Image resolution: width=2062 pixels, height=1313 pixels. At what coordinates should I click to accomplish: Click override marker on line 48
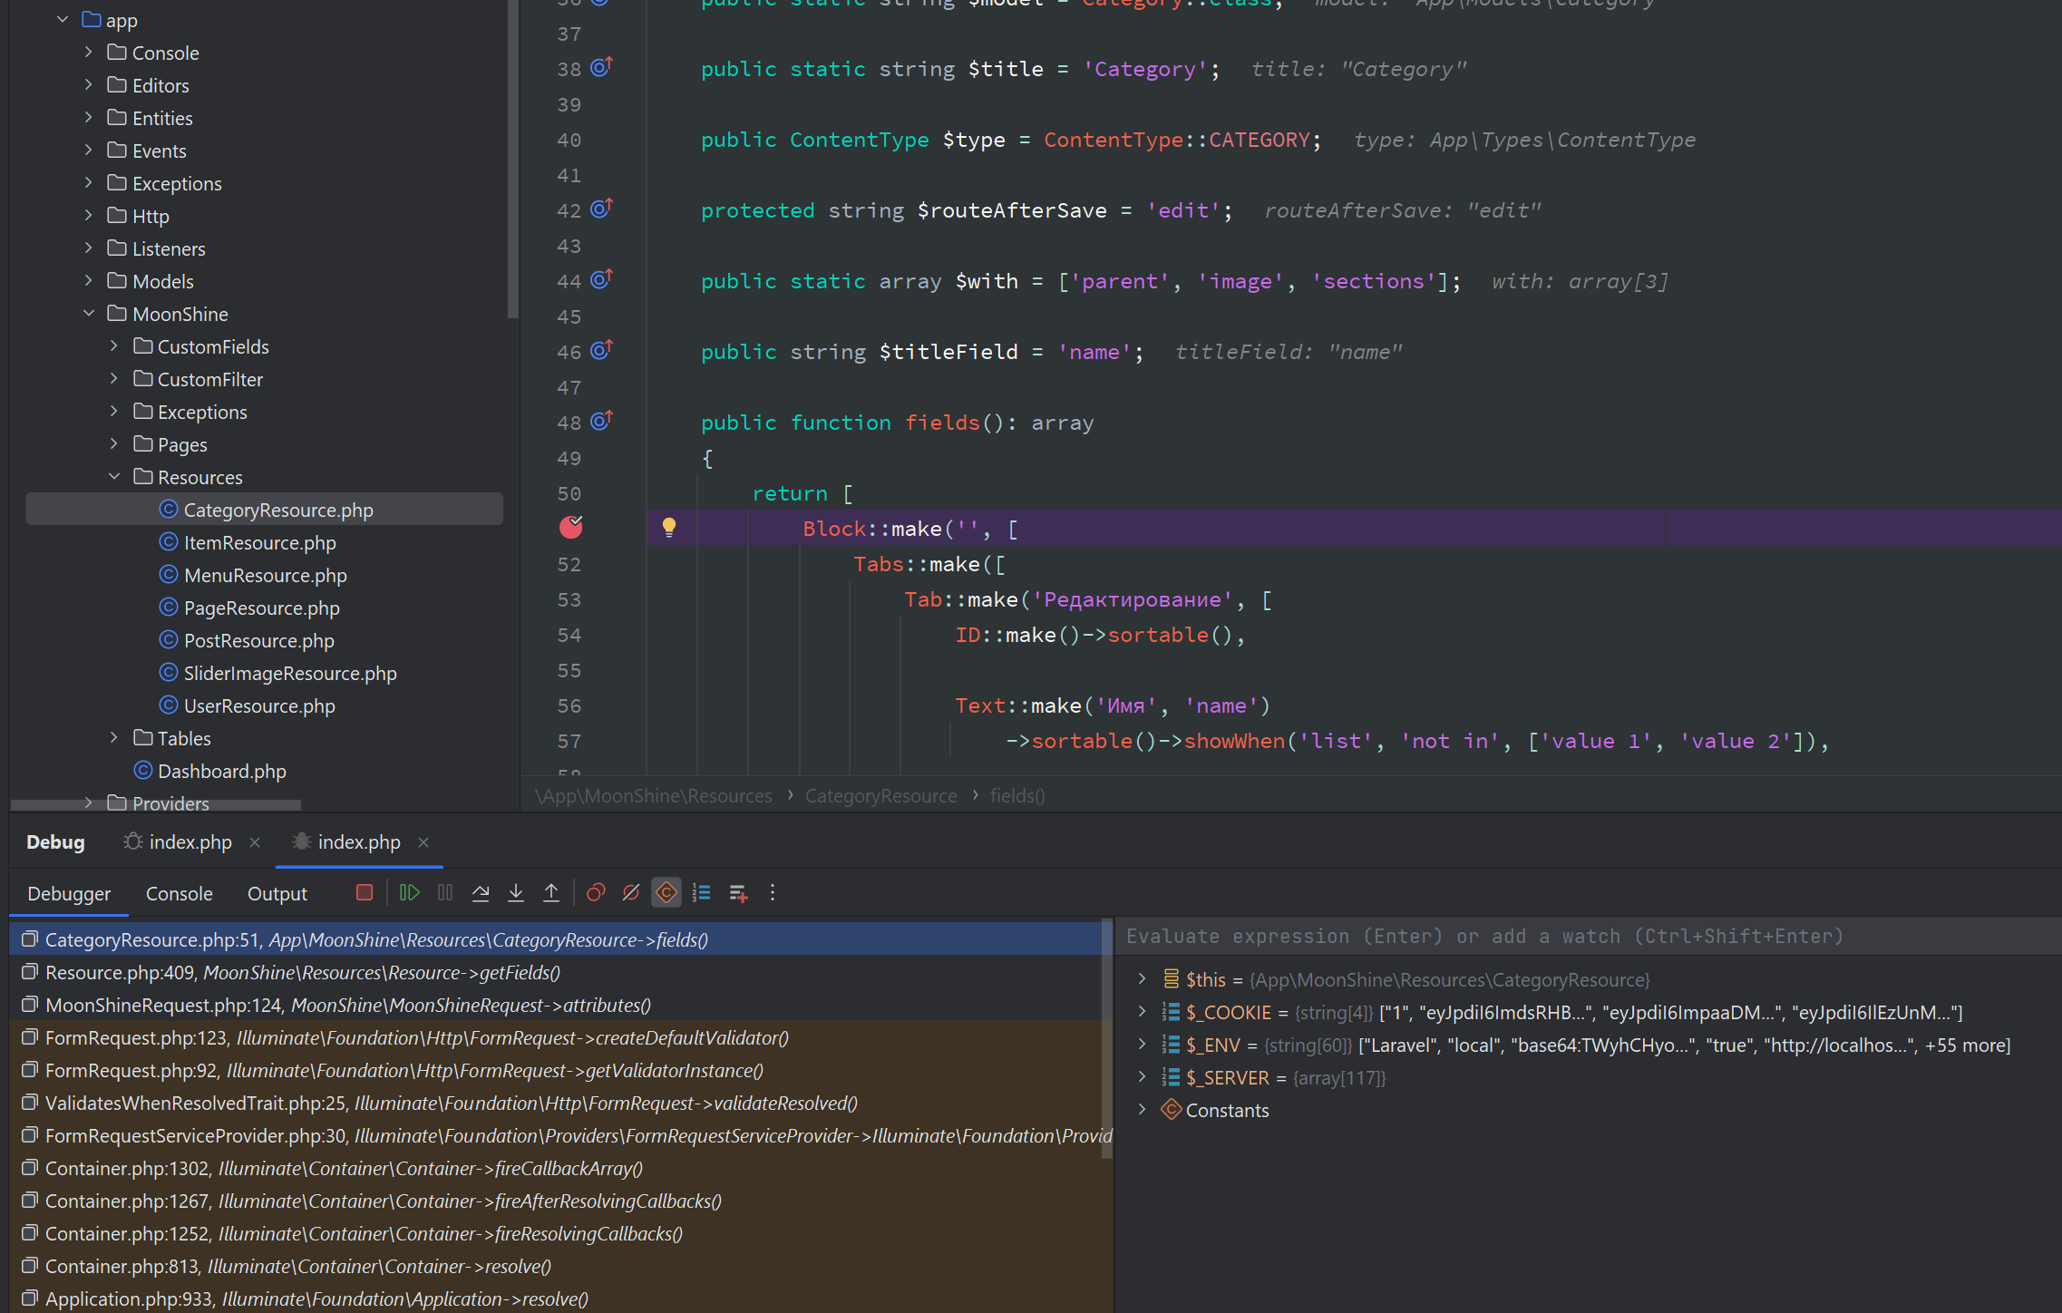602,421
